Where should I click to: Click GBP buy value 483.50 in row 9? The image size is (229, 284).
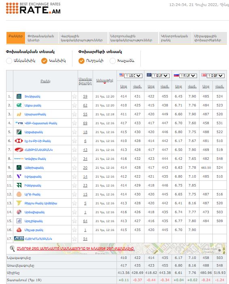pyautogui.click(x=206, y=167)
